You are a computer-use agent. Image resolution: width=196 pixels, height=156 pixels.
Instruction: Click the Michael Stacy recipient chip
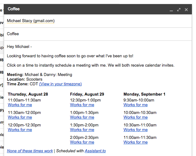(31, 21)
